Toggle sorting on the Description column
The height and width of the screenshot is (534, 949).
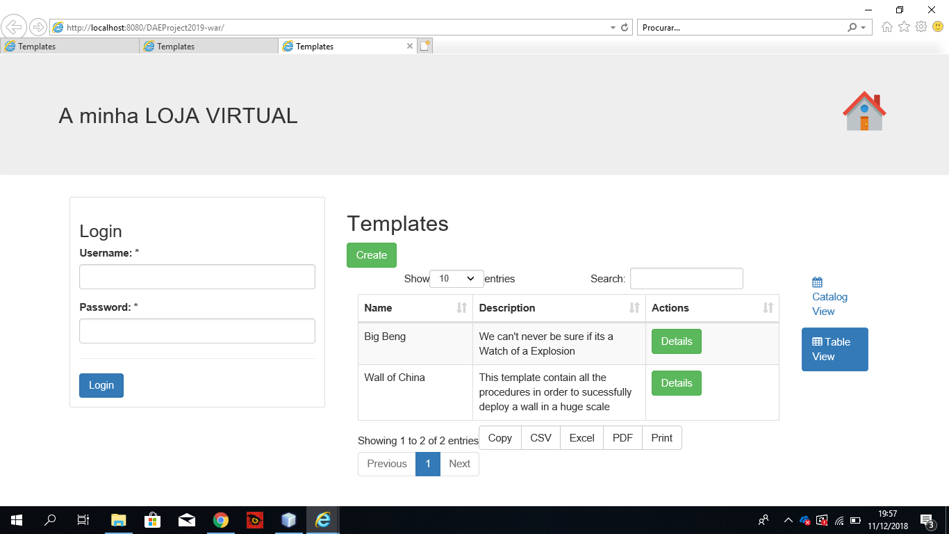[x=633, y=308]
